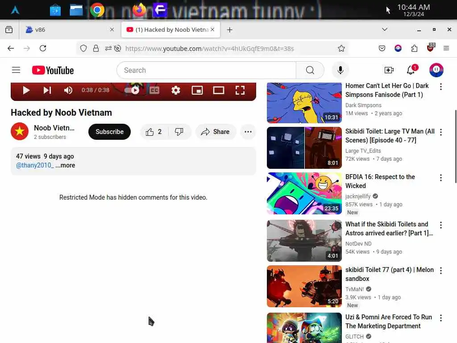Screen dimensions: 457x343
Task: Open Noob Vietnam channel avatar
Action: (20, 131)
